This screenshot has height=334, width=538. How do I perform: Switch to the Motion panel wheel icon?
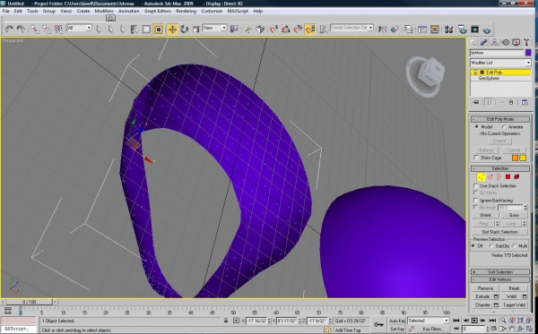point(506,42)
